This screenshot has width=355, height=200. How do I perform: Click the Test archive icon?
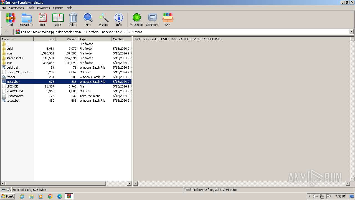42,19
